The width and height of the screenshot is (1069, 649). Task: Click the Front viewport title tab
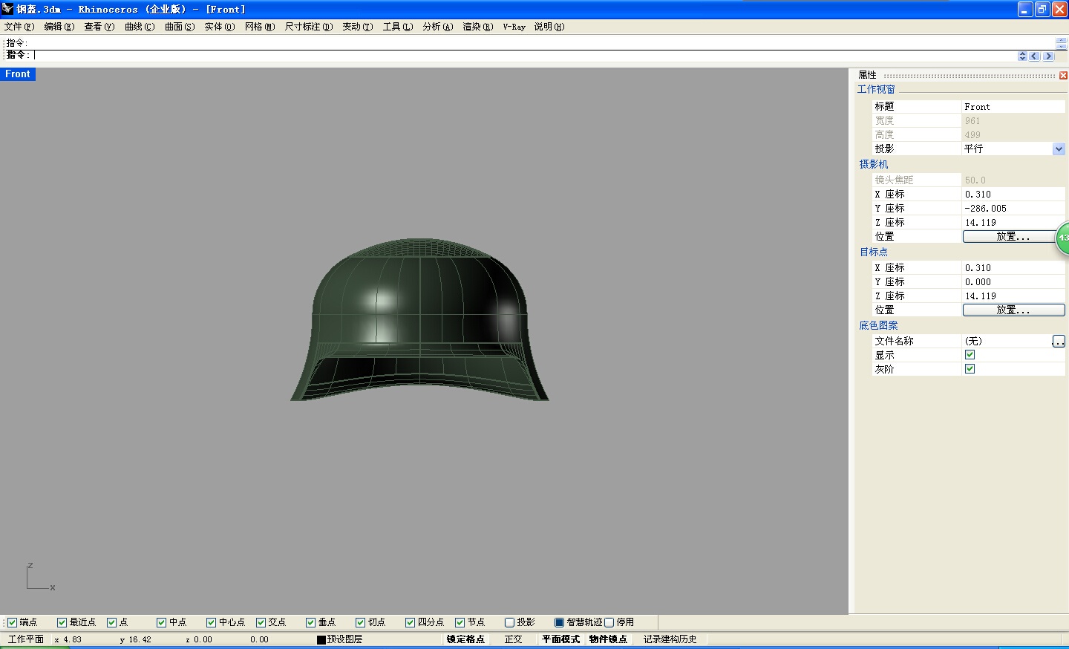[x=18, y=74]
